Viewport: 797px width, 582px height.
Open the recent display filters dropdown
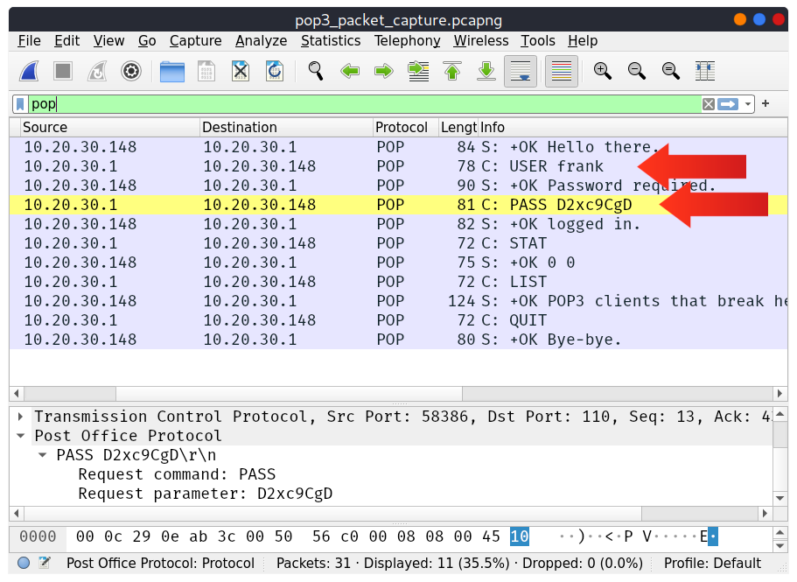(x=748, y=104)
